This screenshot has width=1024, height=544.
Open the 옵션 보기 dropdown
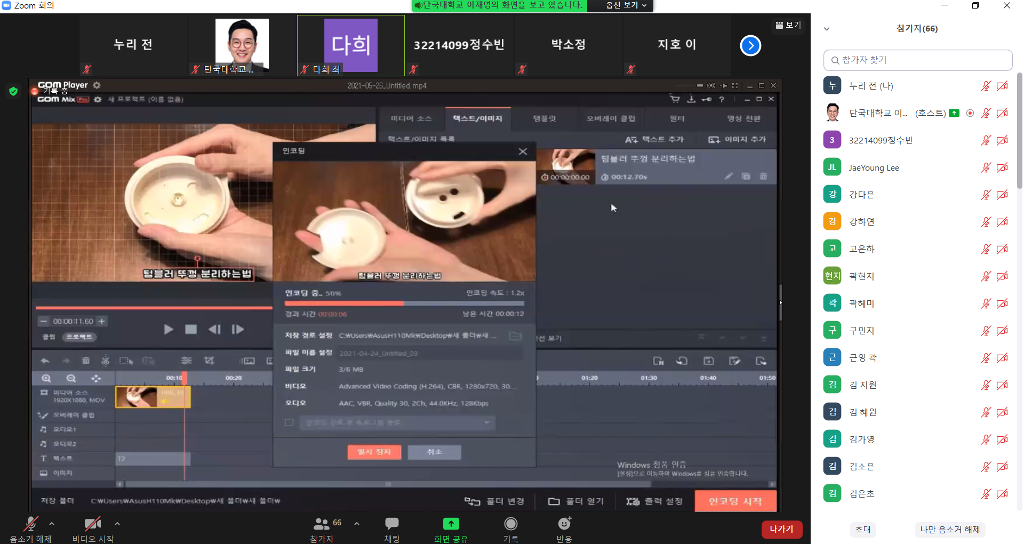[626, 5]
